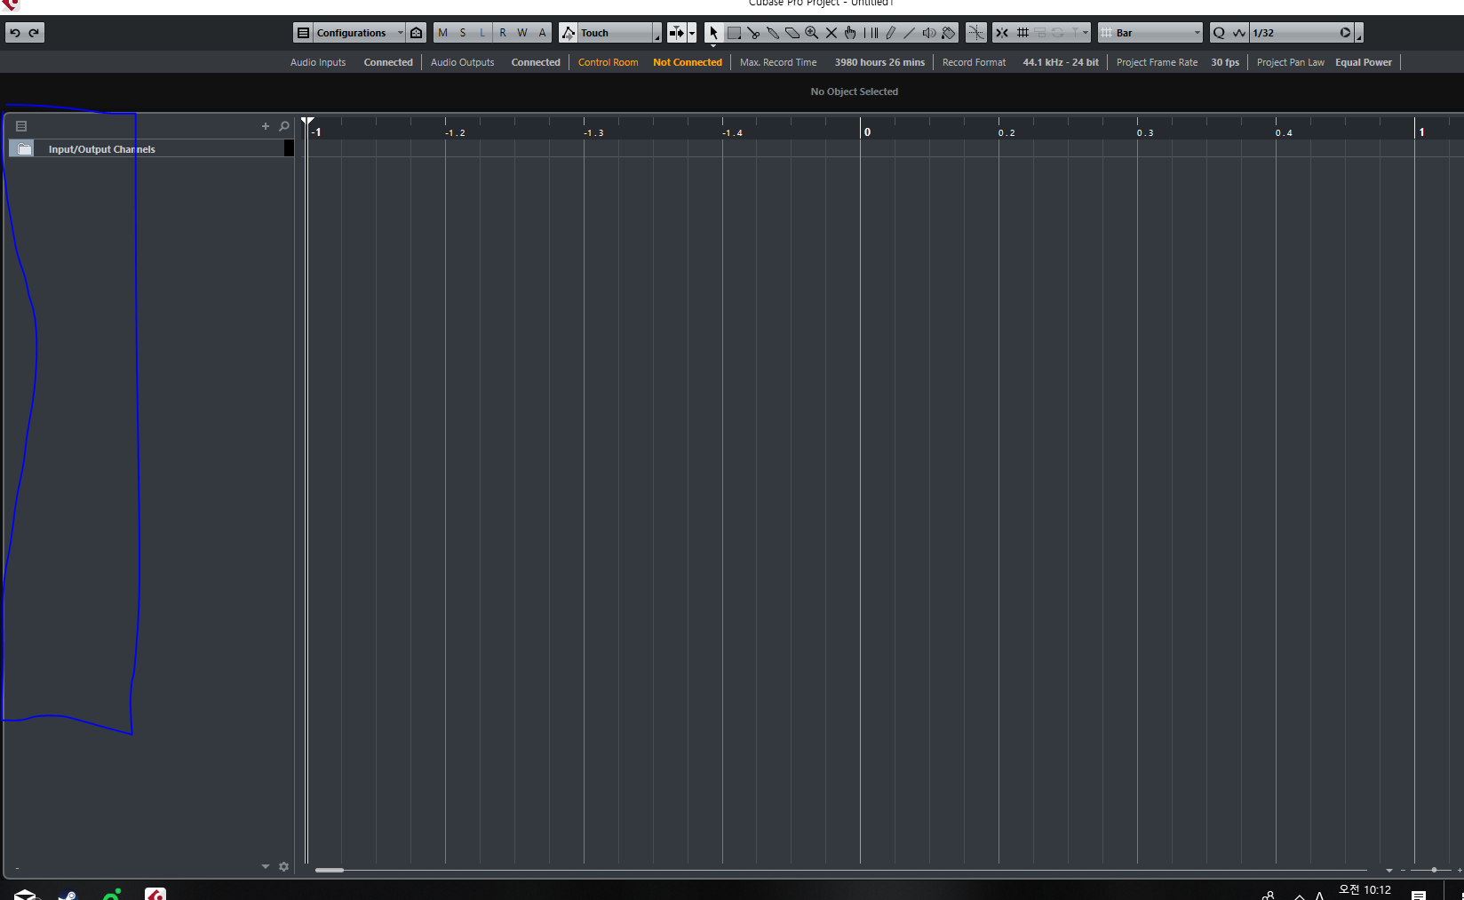
Task: Open the Bar grid type dropdown
Action: (1150, 33)
